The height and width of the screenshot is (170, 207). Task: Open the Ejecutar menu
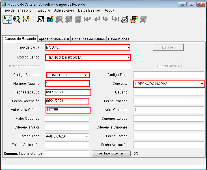(44, 10)
